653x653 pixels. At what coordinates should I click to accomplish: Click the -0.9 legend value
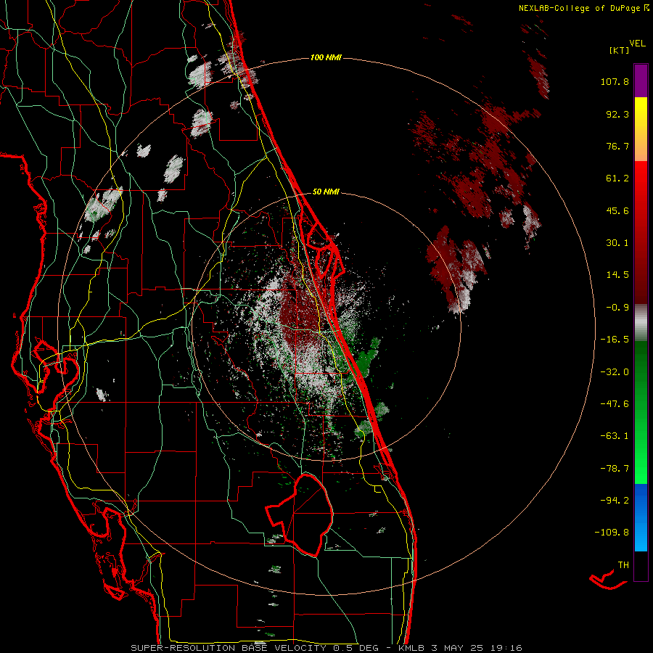(x=617, y=308)
